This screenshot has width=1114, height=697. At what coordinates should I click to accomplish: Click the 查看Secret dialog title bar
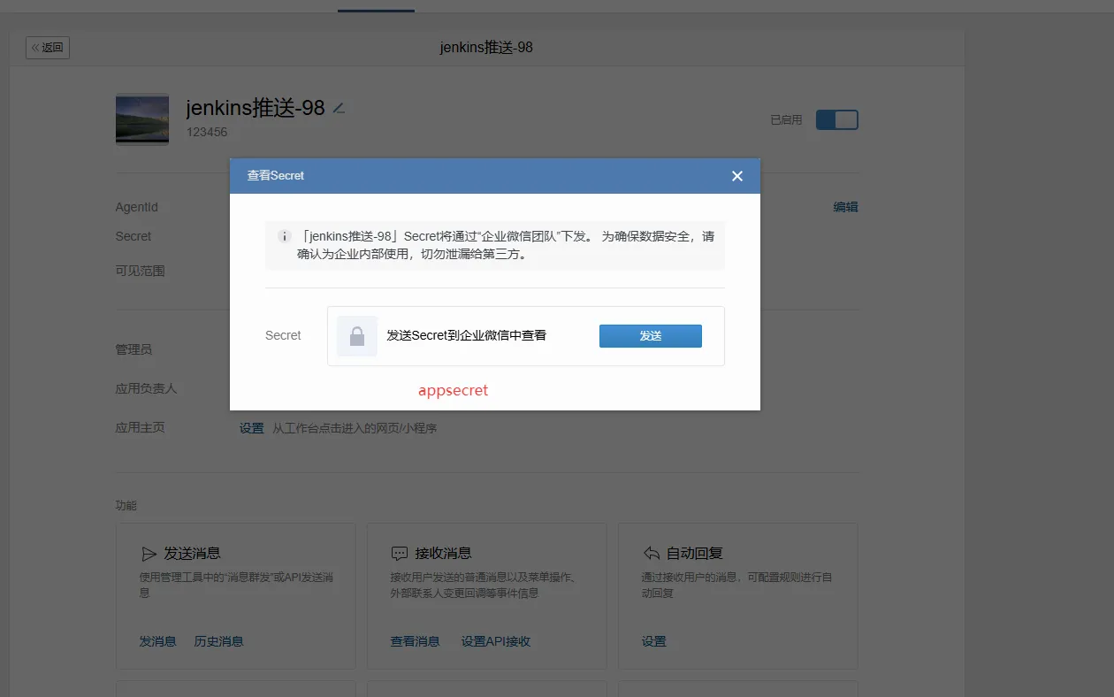[x=477, y=176]
